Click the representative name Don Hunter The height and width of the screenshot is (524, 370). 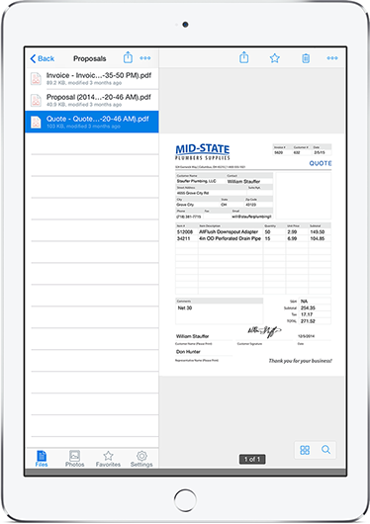188,352
